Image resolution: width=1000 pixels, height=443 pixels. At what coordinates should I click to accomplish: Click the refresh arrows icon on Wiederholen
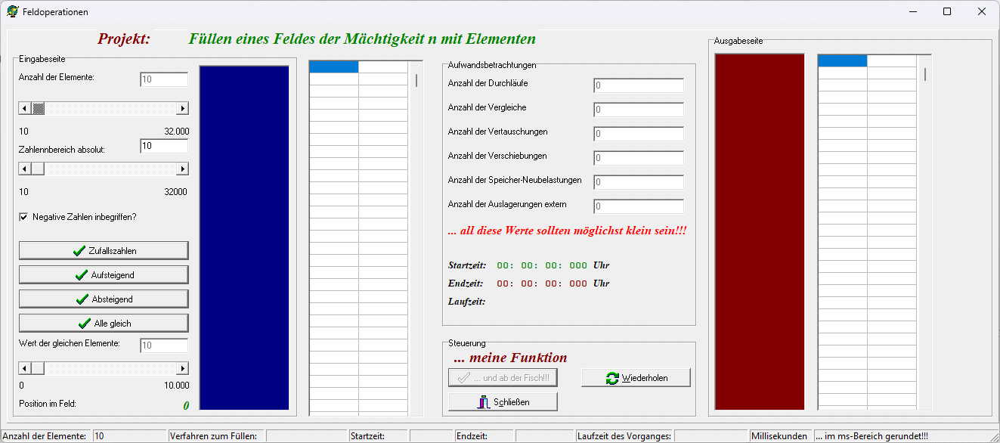[612, 378]
